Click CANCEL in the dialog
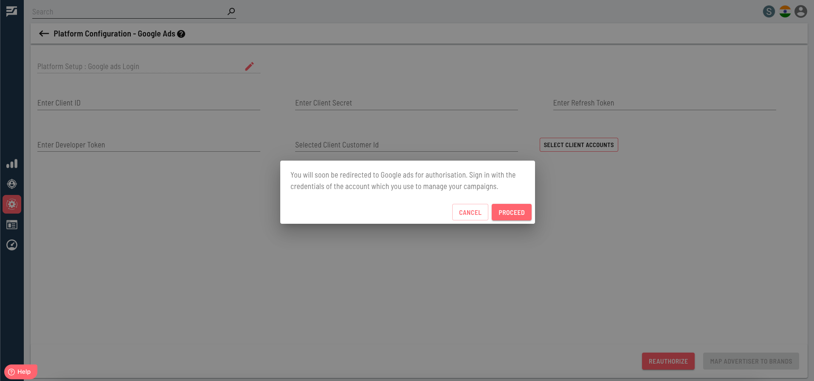Screen dimensions: 814x381 point(470,212)
